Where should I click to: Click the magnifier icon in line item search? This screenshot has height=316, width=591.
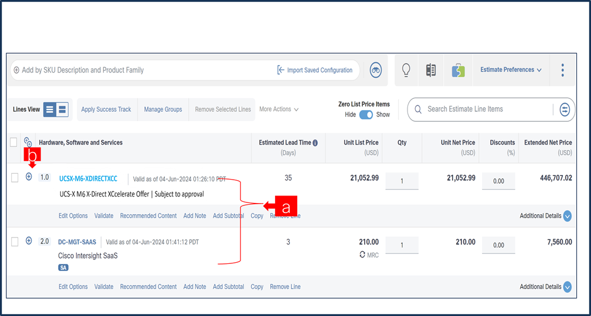(417, 109)
